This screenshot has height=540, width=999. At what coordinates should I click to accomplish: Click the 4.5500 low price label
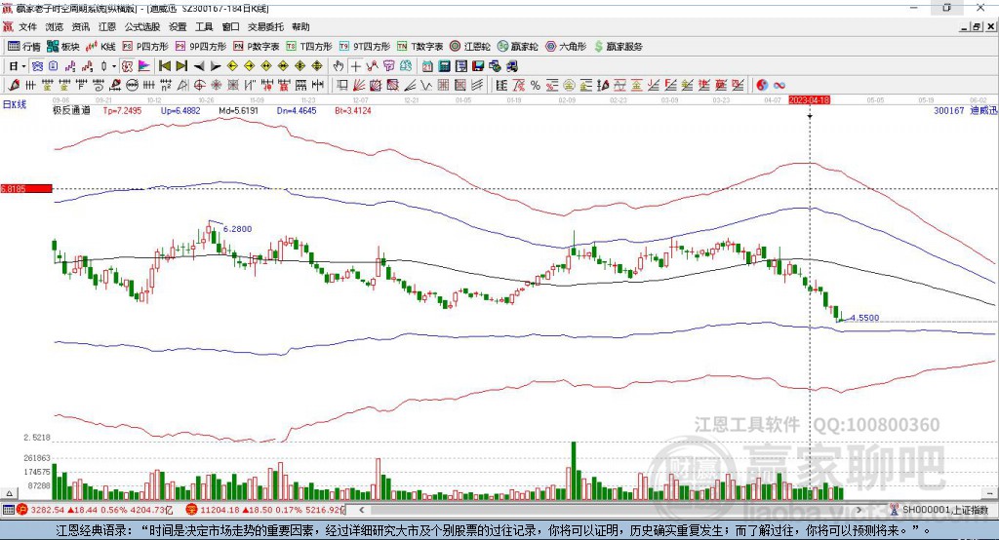click(864, 317)
